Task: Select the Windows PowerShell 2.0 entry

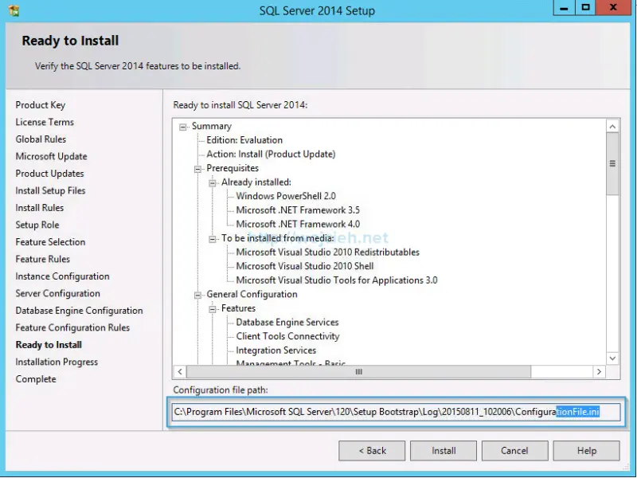Action: coord(287,196)
